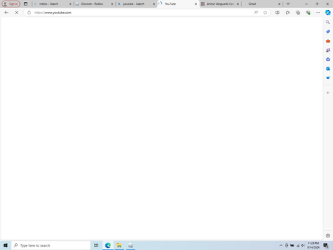The image size is (333, 250).
Task: Add this page to favorites star
Action: pos(265,13)
